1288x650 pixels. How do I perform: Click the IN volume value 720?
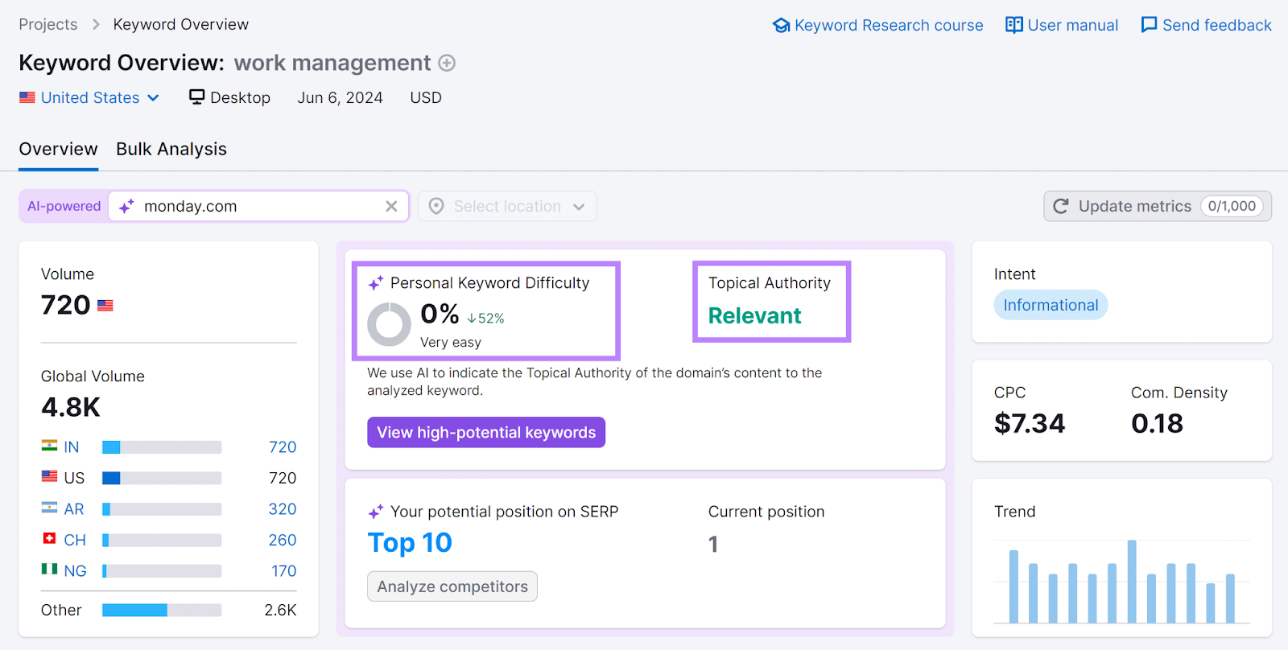(283, 447)
